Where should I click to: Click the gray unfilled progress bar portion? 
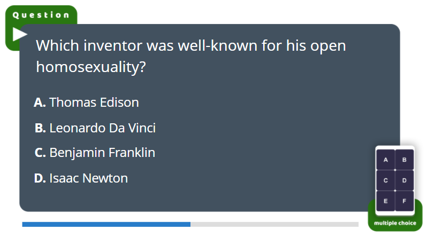tap(274, 225)
